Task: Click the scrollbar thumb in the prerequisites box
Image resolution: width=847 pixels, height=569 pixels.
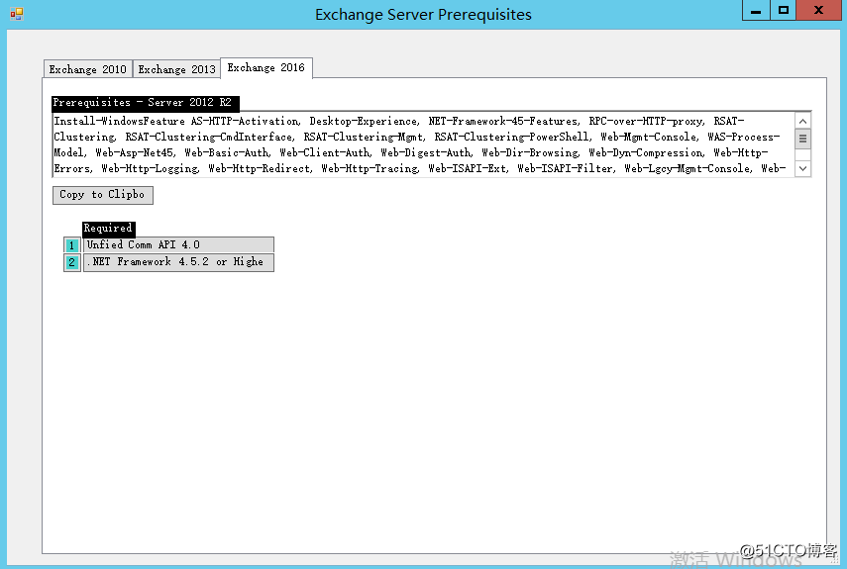Action: tap(802, 139)
